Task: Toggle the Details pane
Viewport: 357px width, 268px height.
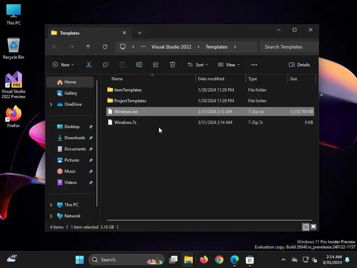Action: click(299, 65)
